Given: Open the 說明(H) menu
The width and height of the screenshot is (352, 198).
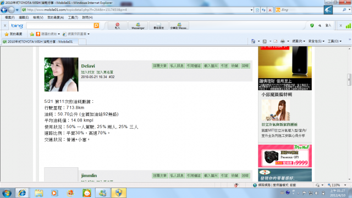Looking at the screenshot, I should [x=87, y=18].
